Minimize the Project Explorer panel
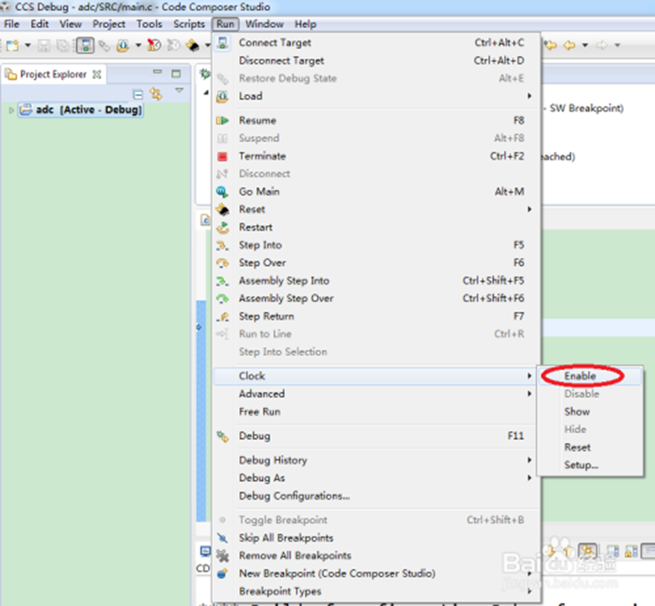Image resolution: width=655 pixels, height=606 pixels. [157, 72]
